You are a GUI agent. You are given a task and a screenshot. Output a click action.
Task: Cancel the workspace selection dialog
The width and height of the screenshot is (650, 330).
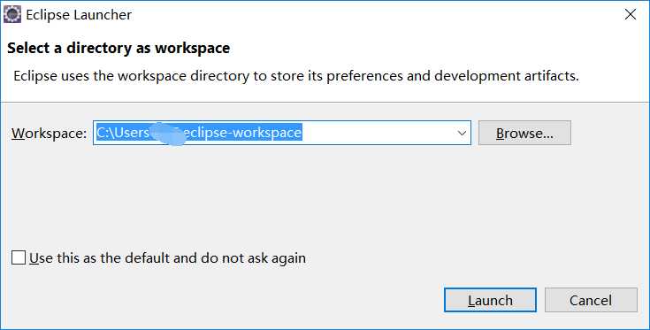[591, 300]
